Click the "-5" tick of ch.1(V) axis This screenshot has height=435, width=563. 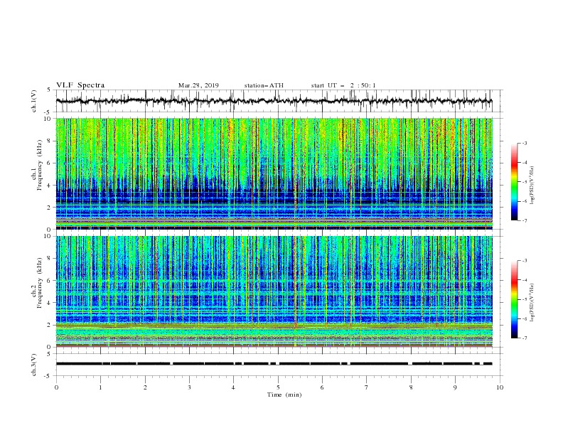pyautogui.click(x=48, y=112)
